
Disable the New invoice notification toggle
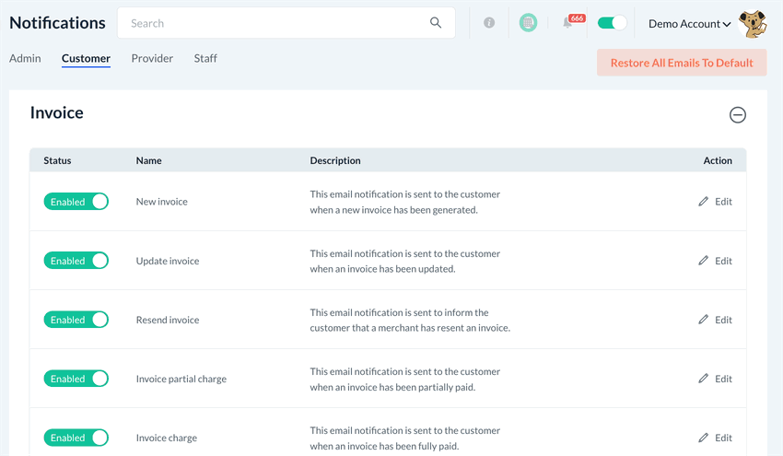pos(76,202)
